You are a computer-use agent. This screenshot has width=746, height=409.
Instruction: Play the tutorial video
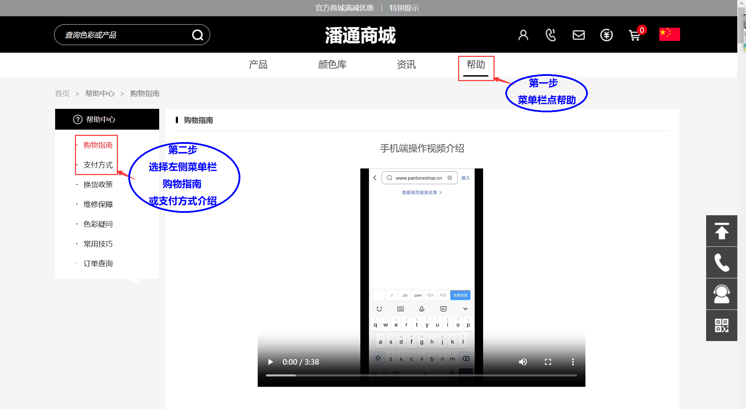[x=271, y=362]
